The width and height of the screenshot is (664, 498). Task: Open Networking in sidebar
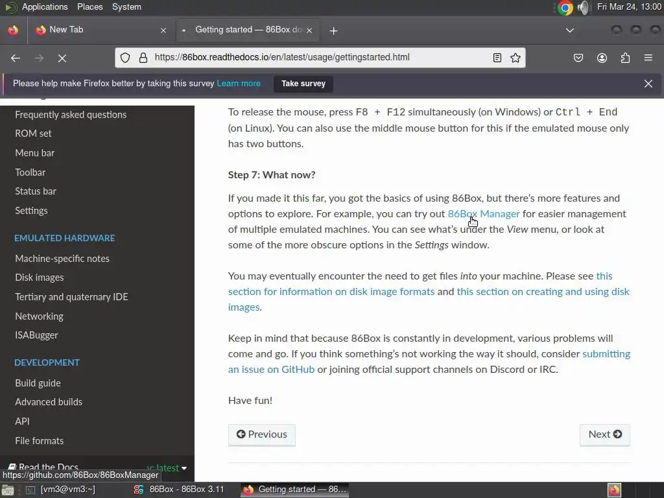coord(40,316)
